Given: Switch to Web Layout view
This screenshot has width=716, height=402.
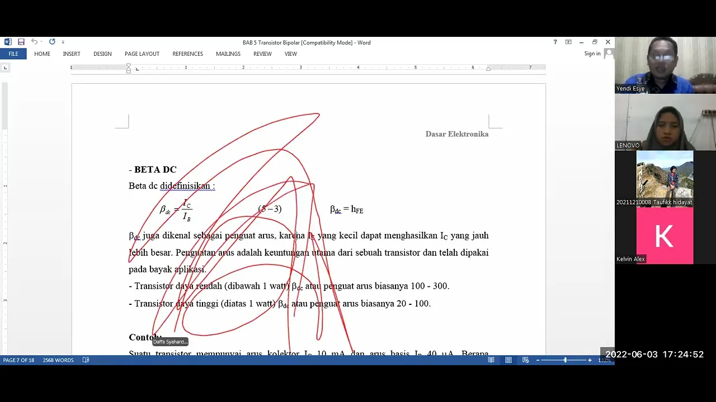Looking at the screenshot, I should 526,360.
